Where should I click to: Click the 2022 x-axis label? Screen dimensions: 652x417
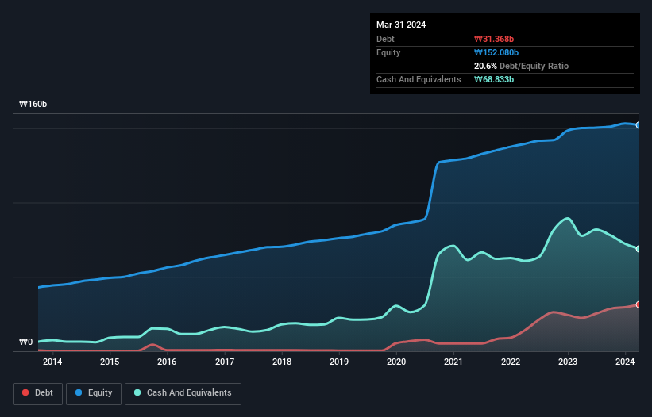coord(511,362)
